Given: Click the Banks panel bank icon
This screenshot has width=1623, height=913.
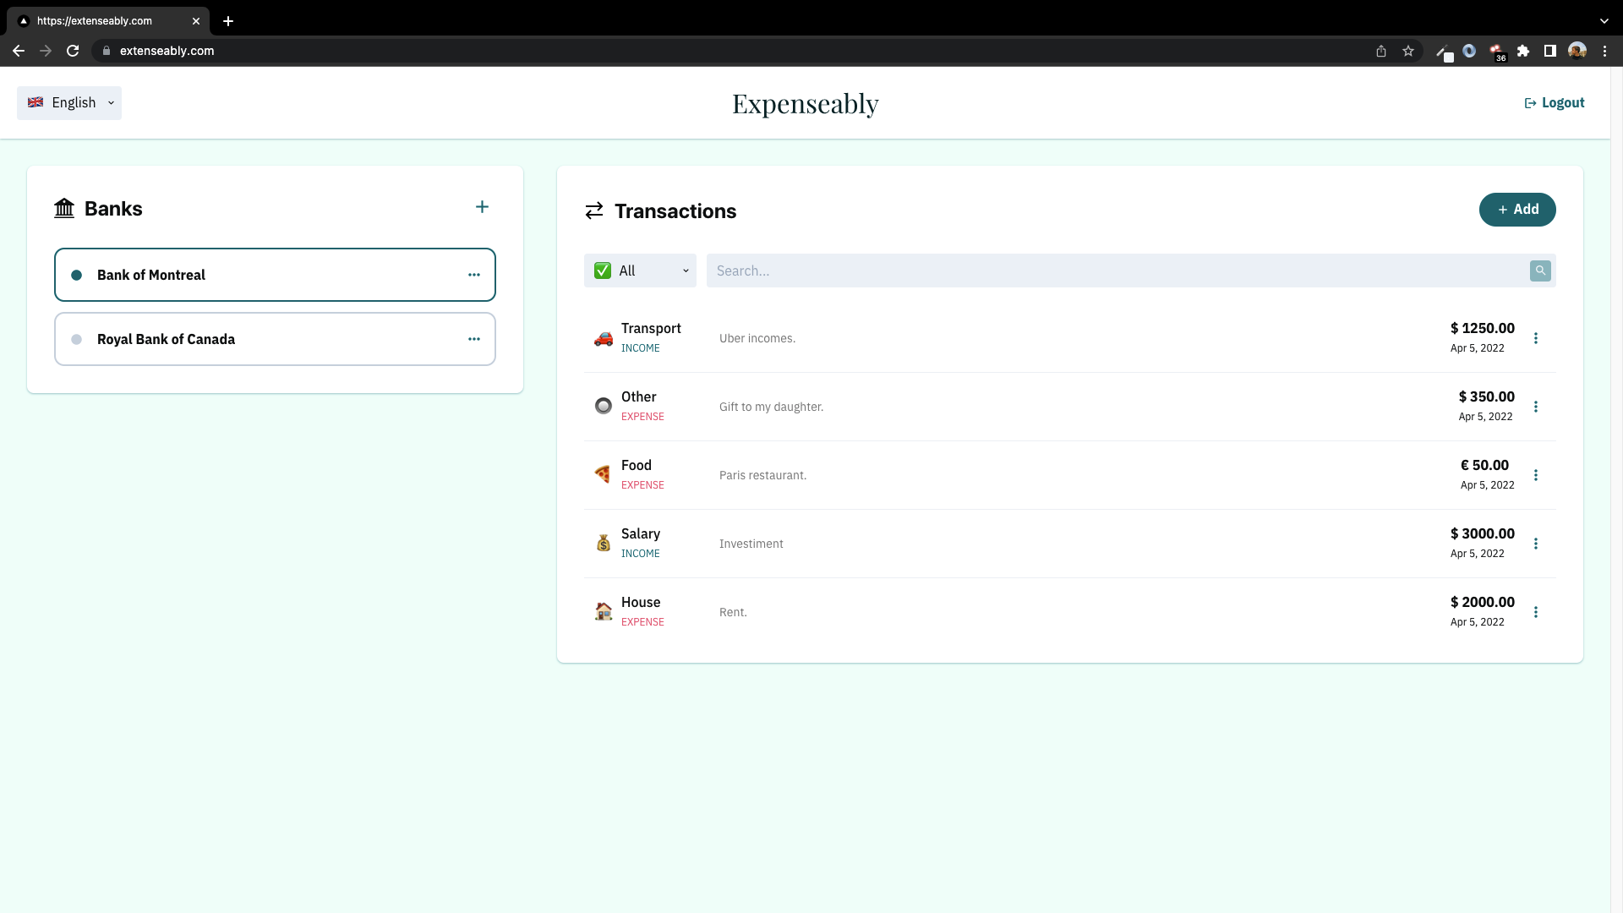Looking at the screenshot, I should point(63,209).
